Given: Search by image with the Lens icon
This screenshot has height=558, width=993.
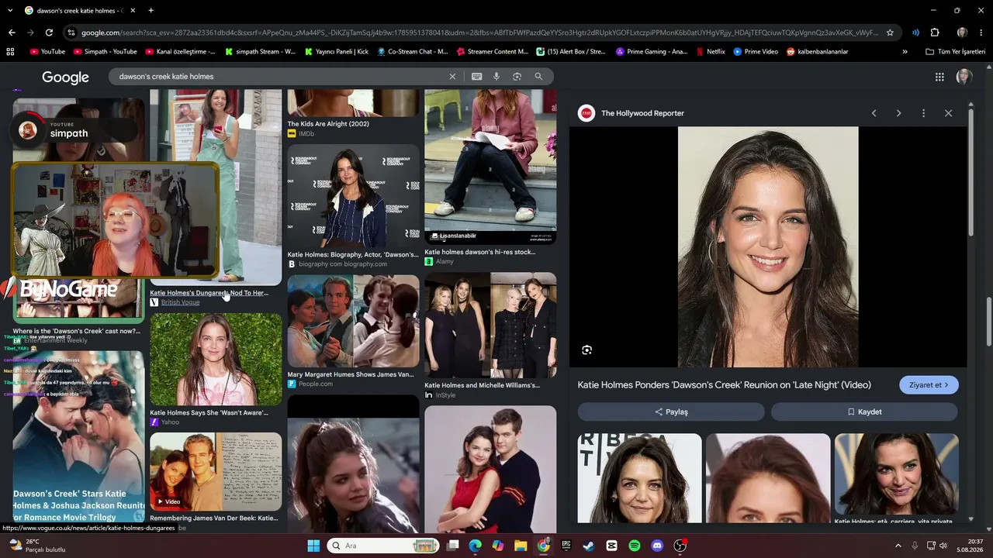Looking at the screenshot, I should [517, 77].
